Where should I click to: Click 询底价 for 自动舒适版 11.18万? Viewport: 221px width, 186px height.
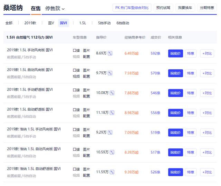point(175,113)
